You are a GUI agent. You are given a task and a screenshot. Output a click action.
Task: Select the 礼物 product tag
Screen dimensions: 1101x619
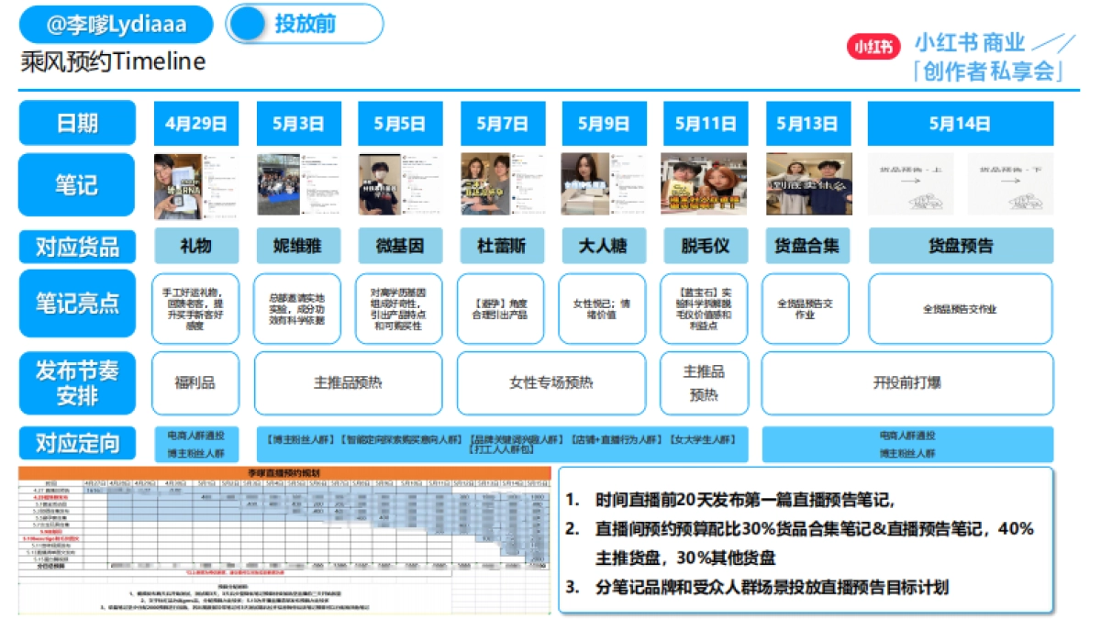click(197, 245)
